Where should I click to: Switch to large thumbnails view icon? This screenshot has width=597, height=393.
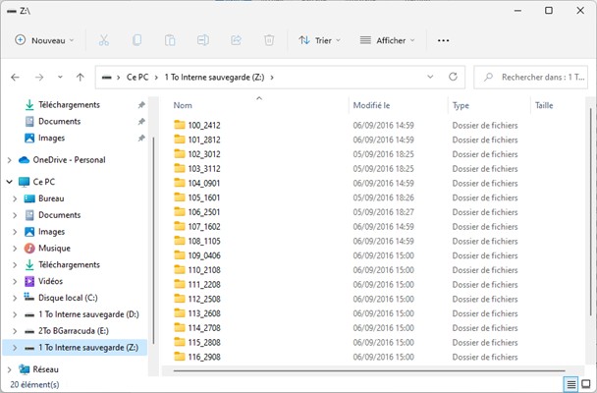pyautogui.click(x=586, y=384)
